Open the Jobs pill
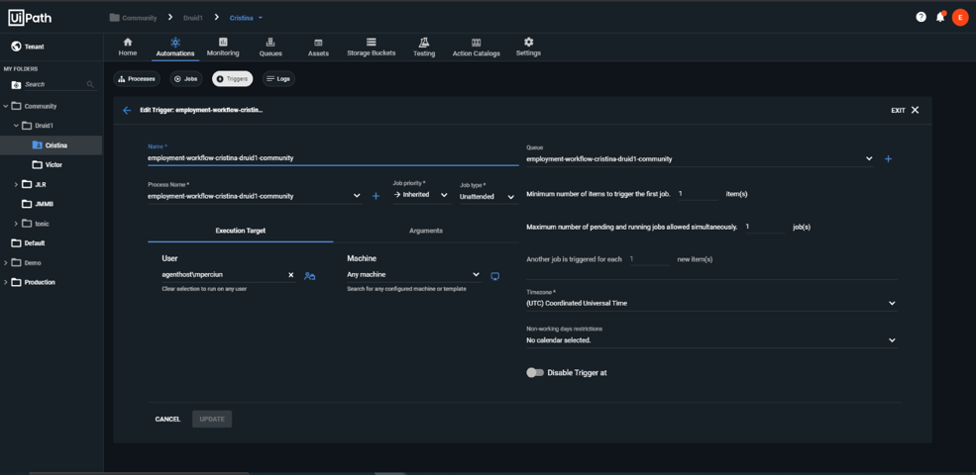 click(185, 79)
